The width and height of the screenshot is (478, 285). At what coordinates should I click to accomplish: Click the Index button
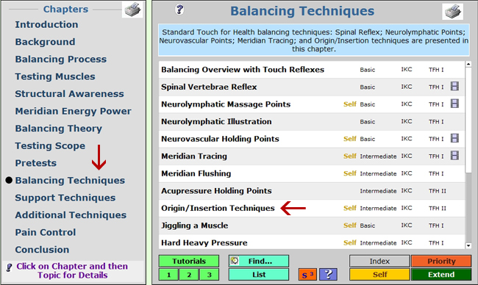point(379,261)
